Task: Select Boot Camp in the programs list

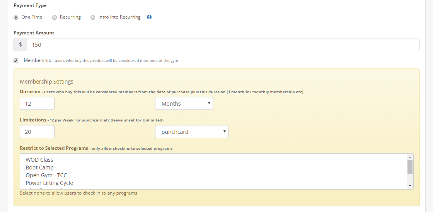Action: 40,168
